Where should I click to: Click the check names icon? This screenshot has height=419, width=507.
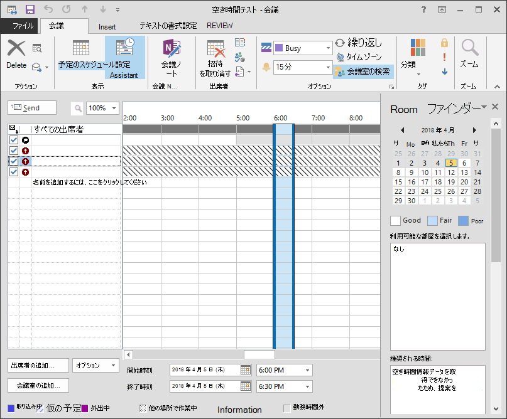(x=240, y=57)
